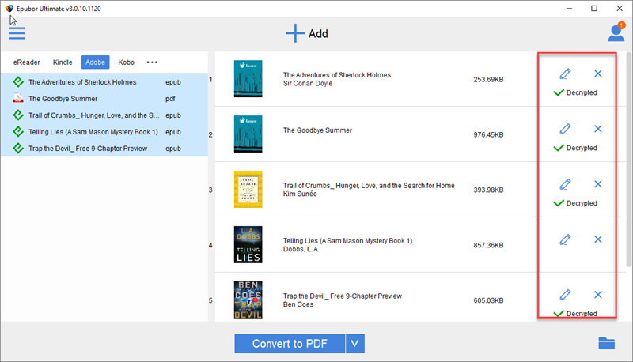
Task: Click the Epubor app logo in title bar
Action: click(9, 9)
